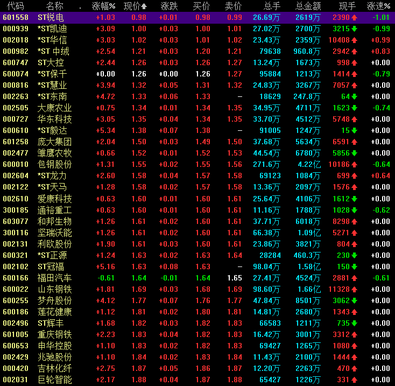Click *ST东南 total amount 247.8万
This screenshot has width=395, height=386.
tap(307, 96)
